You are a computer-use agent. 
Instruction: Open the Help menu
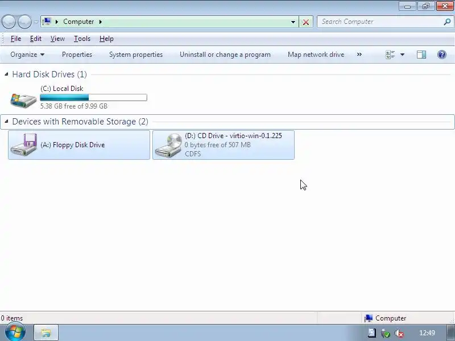point(106,39)
